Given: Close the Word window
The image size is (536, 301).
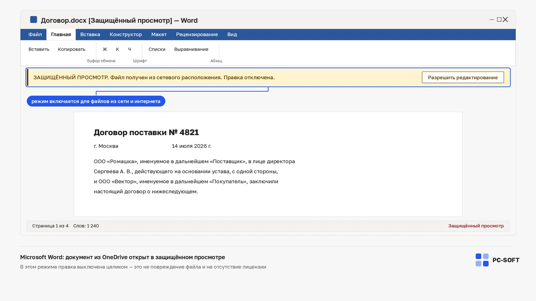Looking at the screenshot, I should pyautogui.click(x=506, y=20).
